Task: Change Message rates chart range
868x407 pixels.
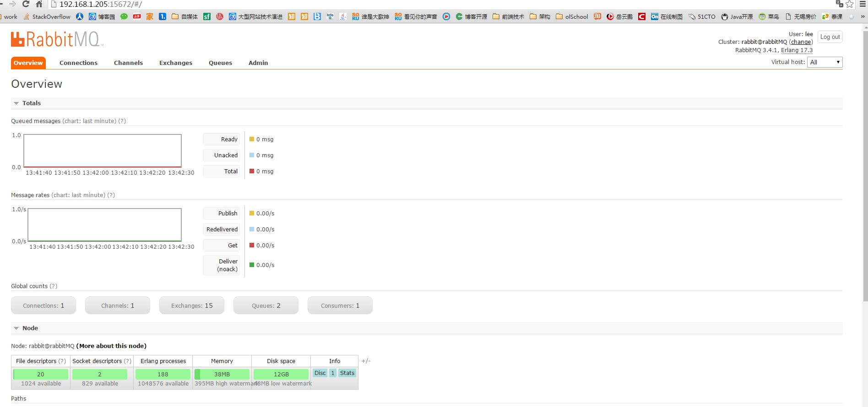Action: pyautogui.click(x=78, y=195)
